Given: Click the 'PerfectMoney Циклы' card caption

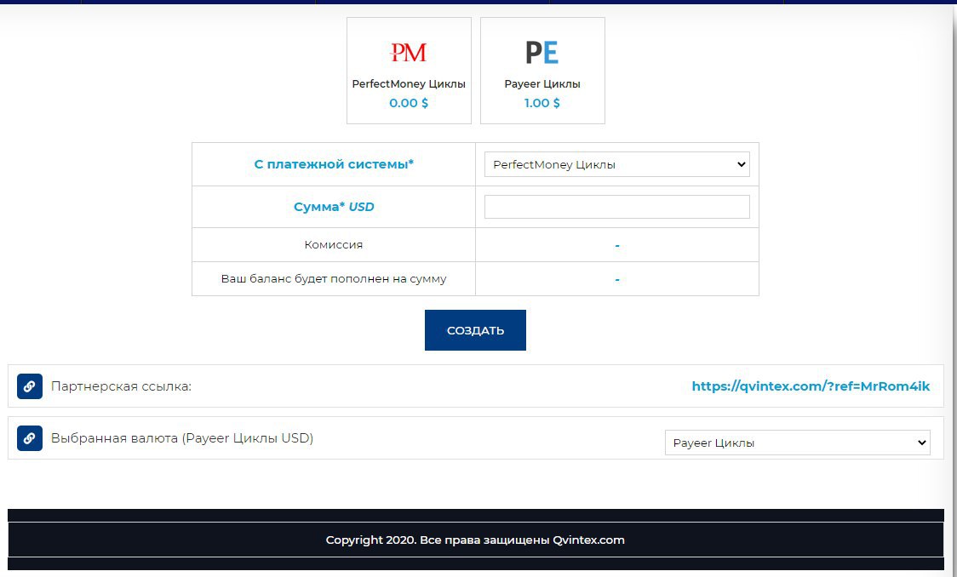Looking at the screenshot, I should (409, 84).
